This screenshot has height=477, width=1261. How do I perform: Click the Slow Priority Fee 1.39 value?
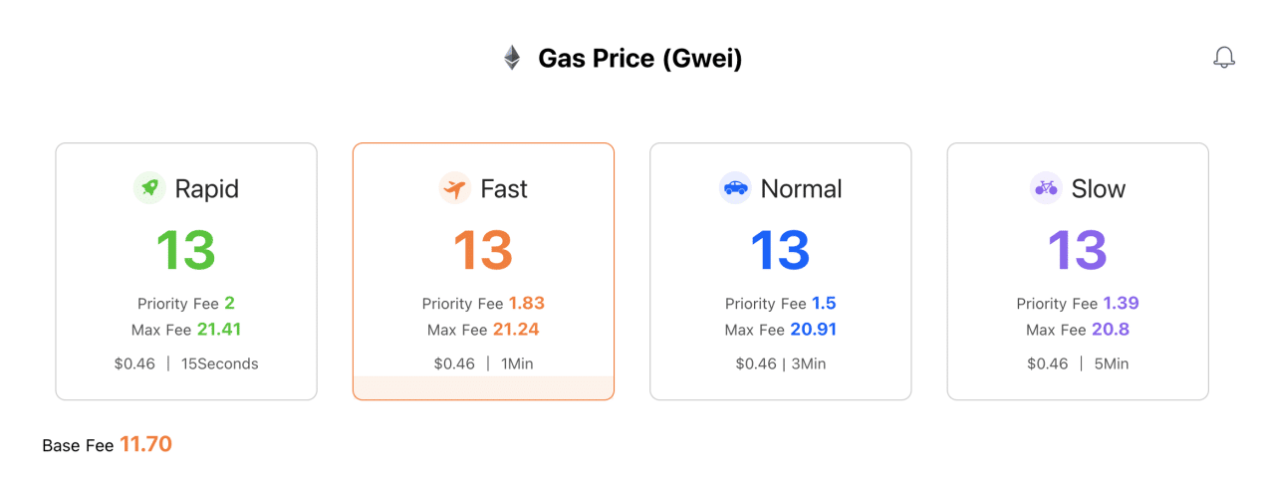(1121, 303)
